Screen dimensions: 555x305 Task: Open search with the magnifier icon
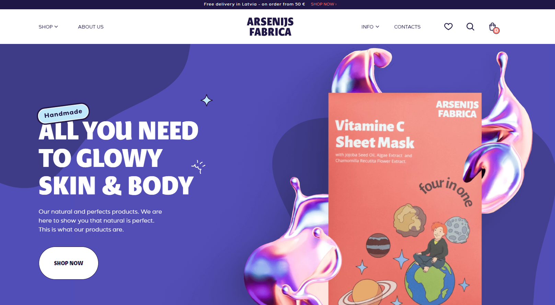[x=470, y=26]
